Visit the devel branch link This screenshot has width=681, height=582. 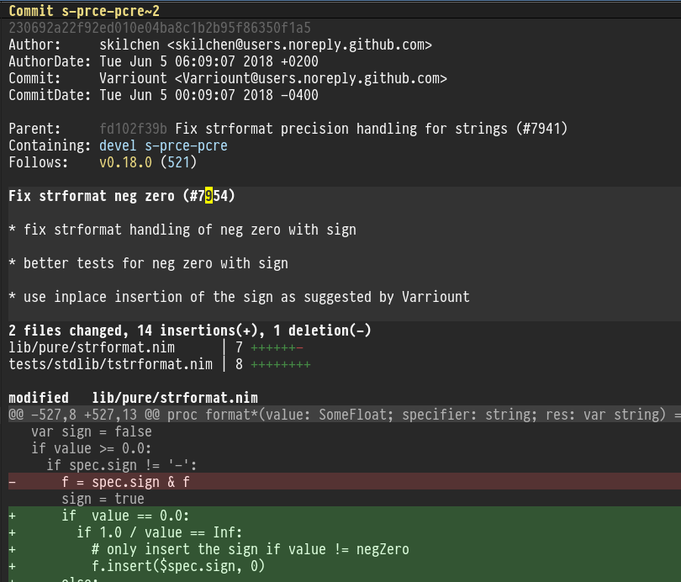point(118,145)
